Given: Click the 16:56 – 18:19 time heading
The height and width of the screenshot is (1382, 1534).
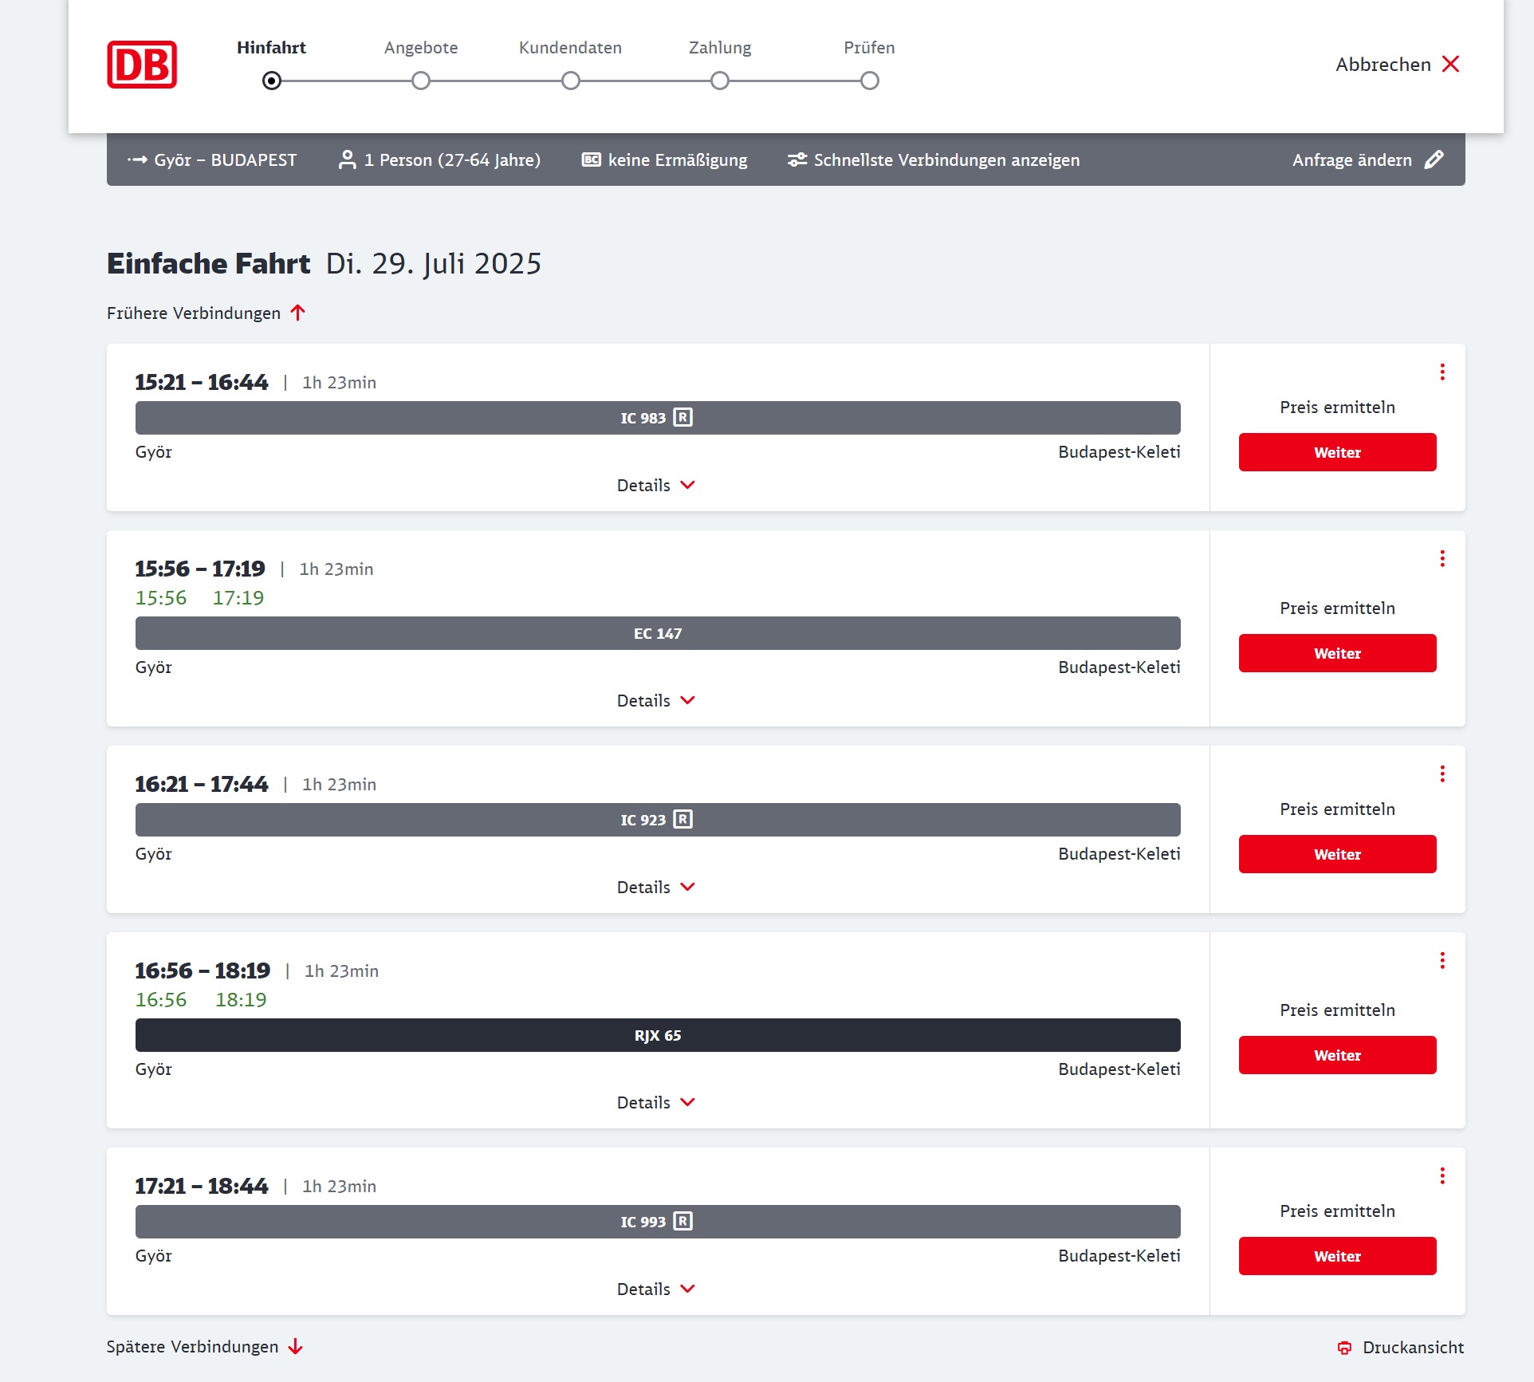Looking at the screenshot, I should [203, 971].
